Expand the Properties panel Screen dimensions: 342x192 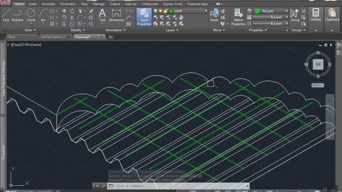coord(258,30)
